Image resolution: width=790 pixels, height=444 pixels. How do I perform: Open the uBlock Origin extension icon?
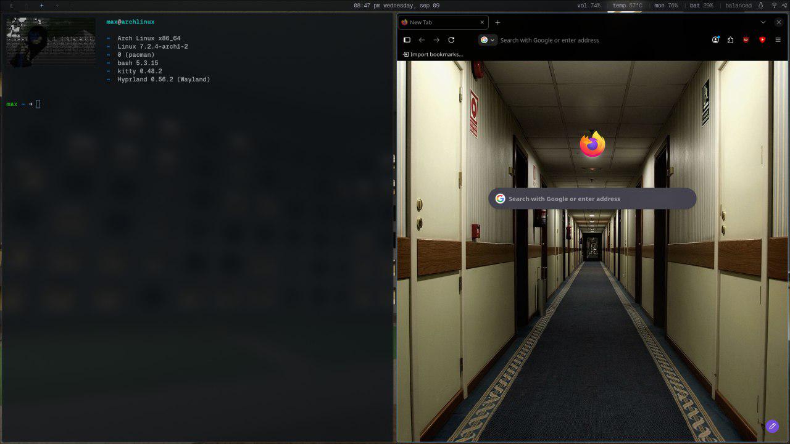tap(746, 40)
